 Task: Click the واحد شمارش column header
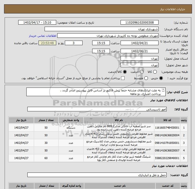point(71,120)
